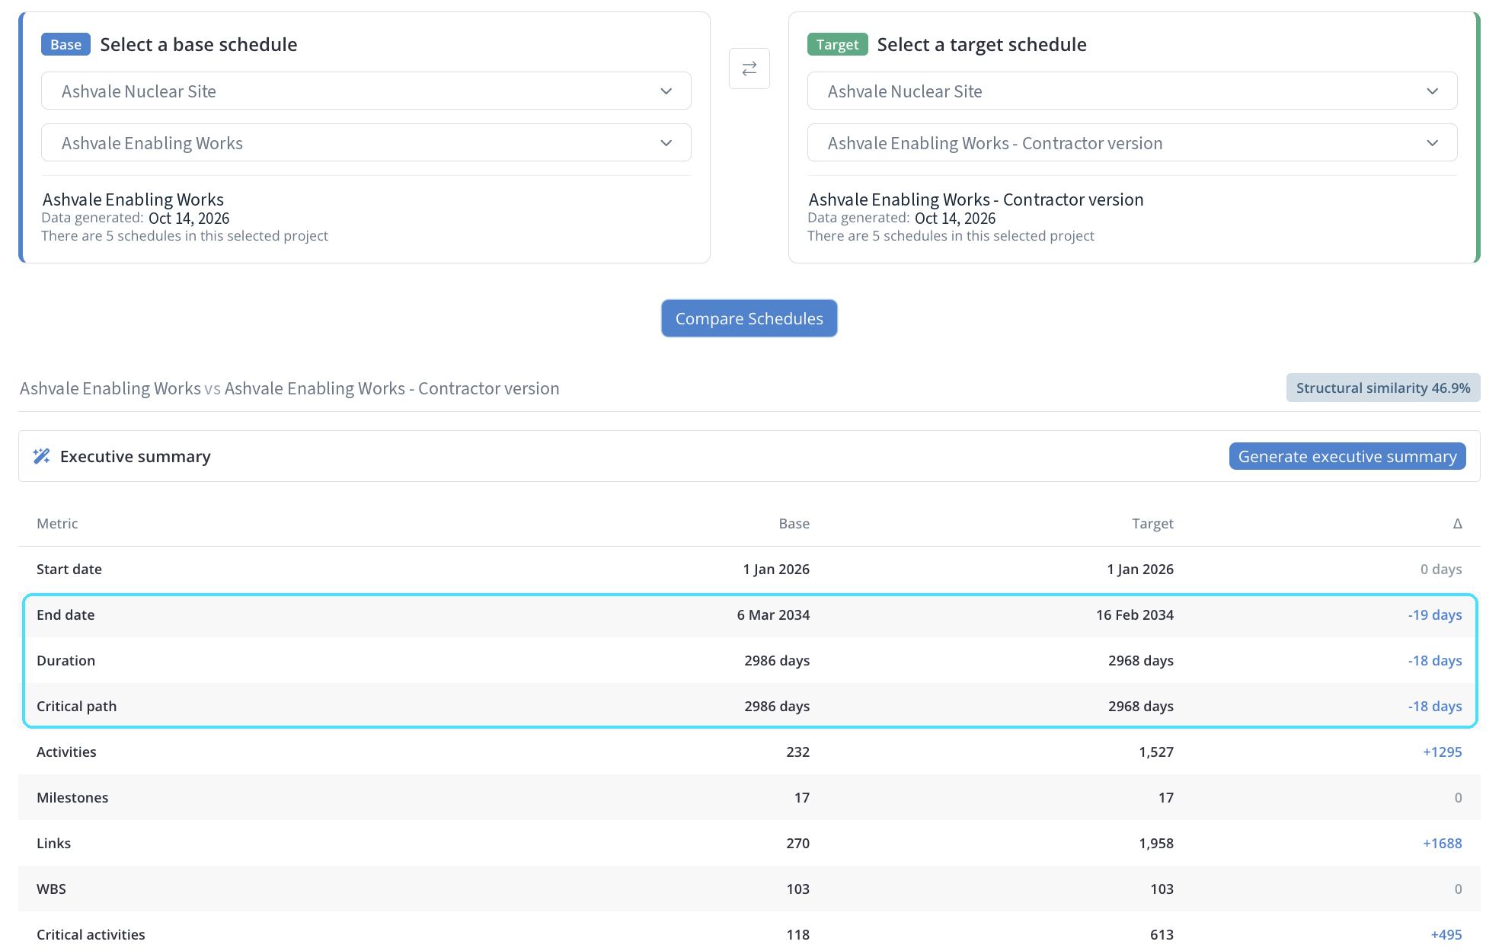Click the Metric column header
The height and width of the screenshot is (951, 1502).
[57, 523]
